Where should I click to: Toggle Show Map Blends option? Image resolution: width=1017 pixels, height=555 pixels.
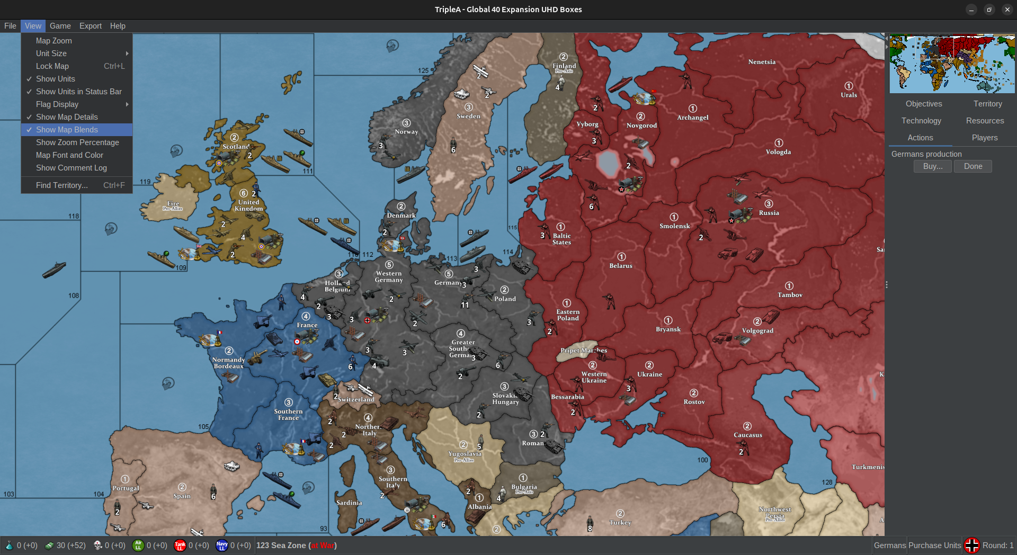[x=77, y=130]
